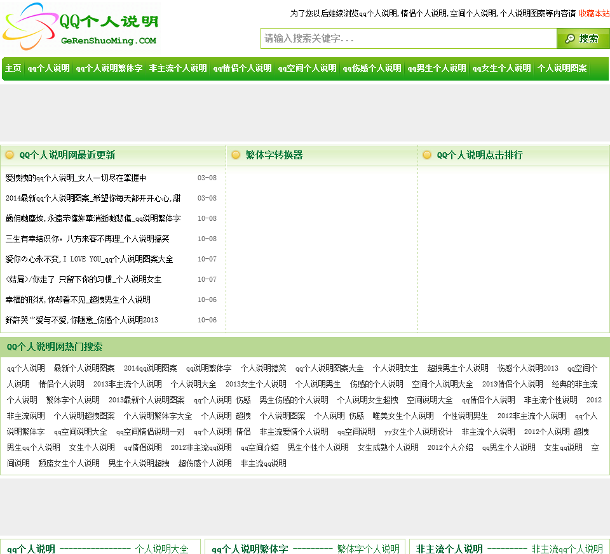Click hot search tag 空间个人说明大全
Viewport: 610px width, 554px height.
click(443, 384)
